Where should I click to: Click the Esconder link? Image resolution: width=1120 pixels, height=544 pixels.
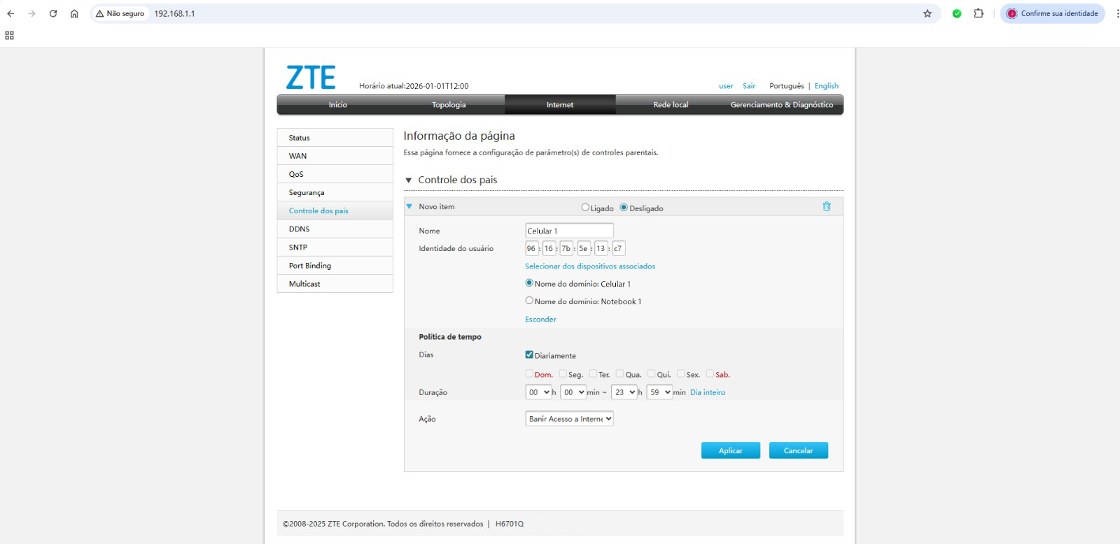click(540, 320)
